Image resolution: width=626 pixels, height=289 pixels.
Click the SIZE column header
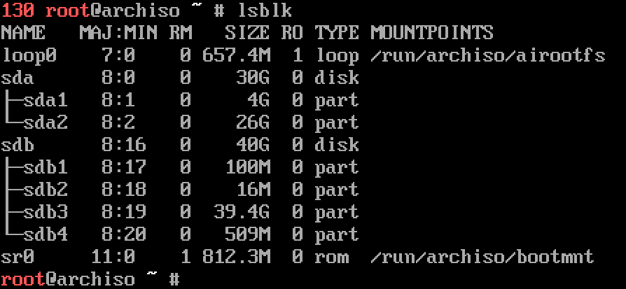coord(247,33)
